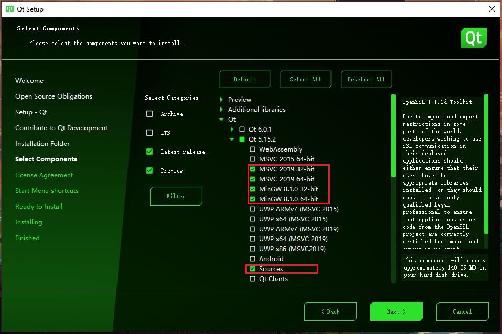
Task: Open the Installation Folder step
Action: pos(42,143)
